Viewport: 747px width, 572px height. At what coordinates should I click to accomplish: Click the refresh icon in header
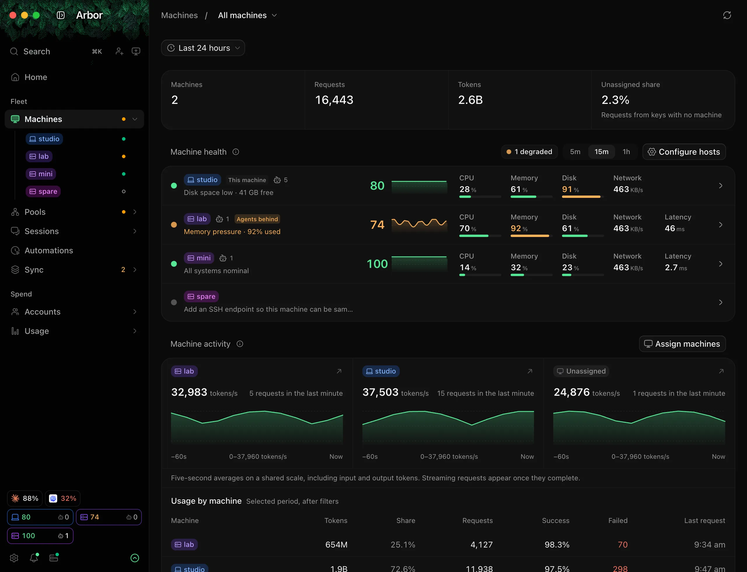point(727,15)
